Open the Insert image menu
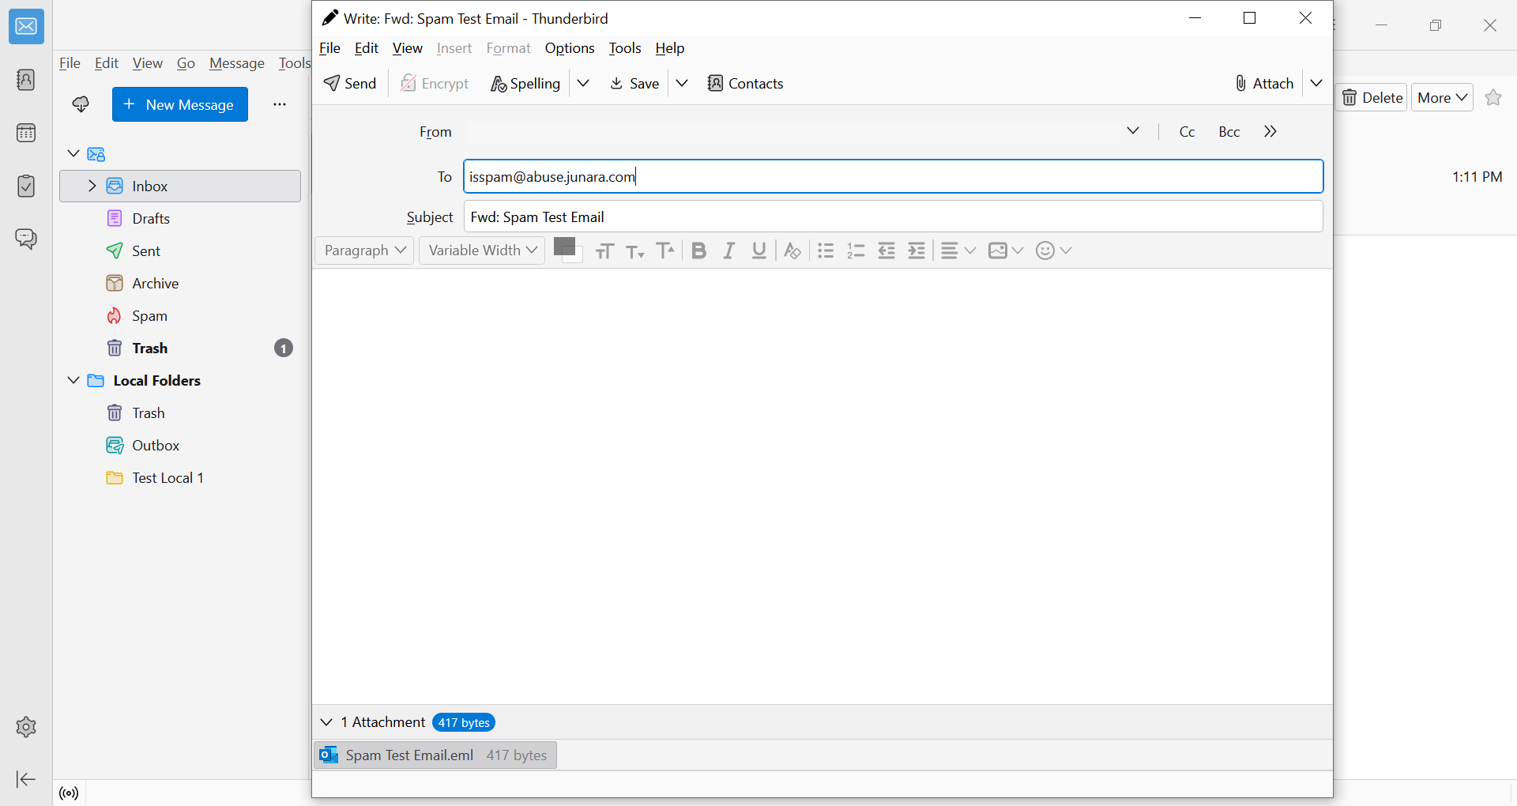Image resolution: width=1517 pixels, height=806 pixels. tap(1006, 250)
